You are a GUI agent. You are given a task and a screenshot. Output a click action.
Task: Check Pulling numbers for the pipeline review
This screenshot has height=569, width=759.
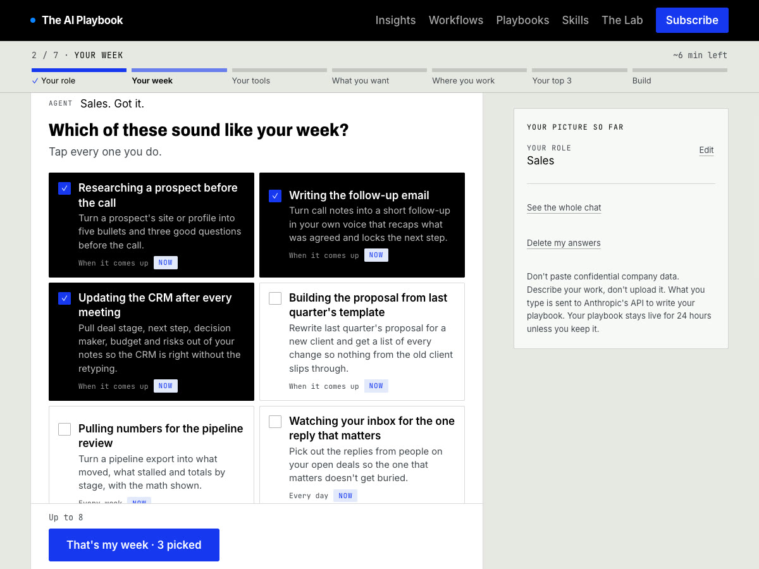coord(65,429)
